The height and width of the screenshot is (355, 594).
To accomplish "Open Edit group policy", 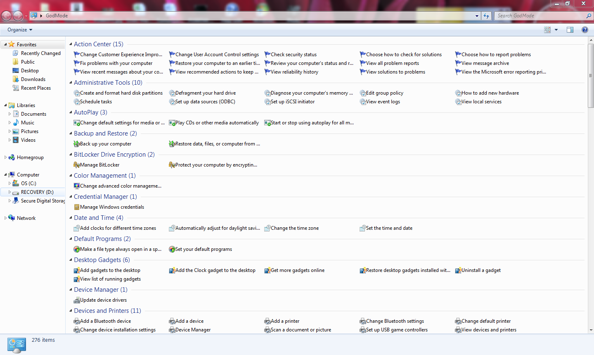I will (x=385, y=93).
